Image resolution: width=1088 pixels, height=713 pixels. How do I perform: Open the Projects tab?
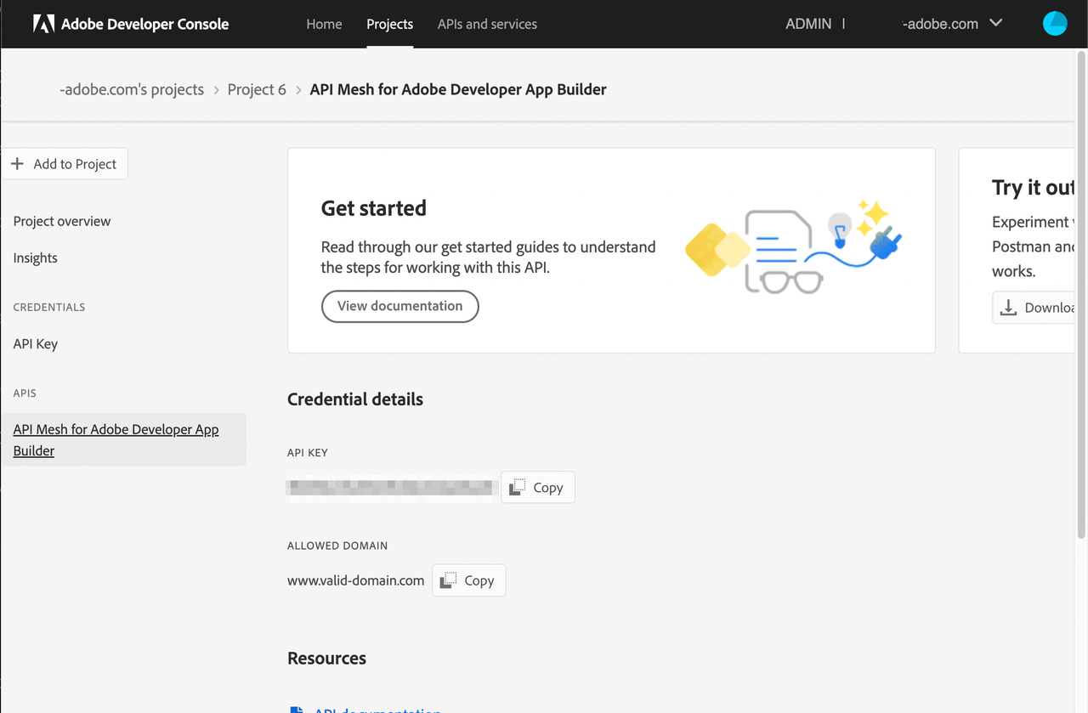(x=390, y=24)
